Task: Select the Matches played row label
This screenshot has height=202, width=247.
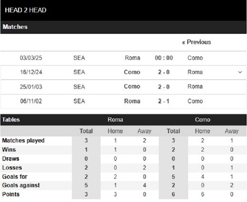Action: pos(23,141)
